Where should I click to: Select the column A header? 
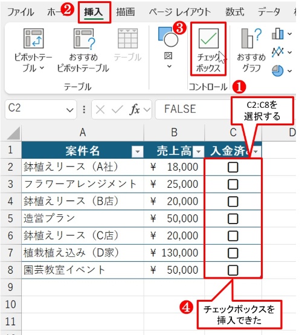click(x=83, y=133)
